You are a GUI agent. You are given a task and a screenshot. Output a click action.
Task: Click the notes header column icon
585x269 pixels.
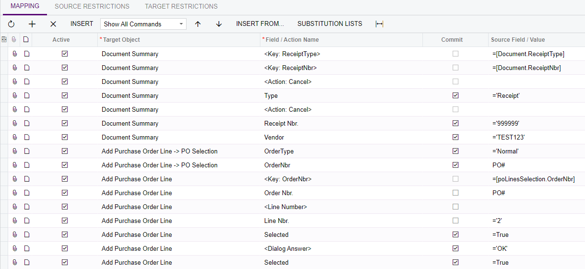coord(26,39)
